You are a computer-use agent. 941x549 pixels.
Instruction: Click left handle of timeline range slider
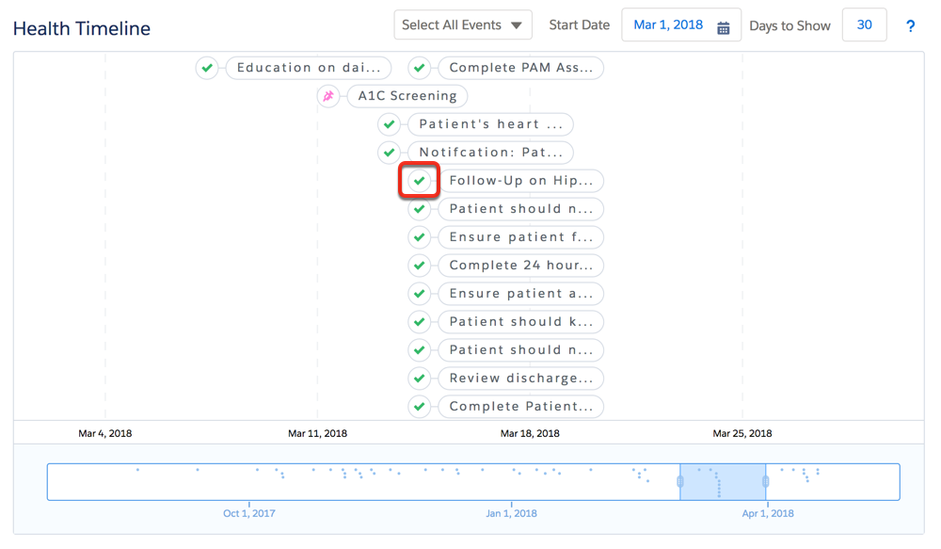(680, 481)
